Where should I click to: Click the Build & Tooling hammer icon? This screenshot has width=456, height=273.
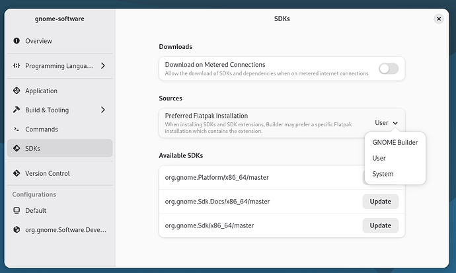pyautogui.click(x=17, y=110)
